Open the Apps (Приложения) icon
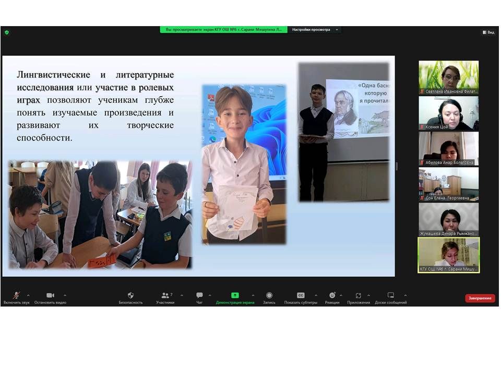The width and height of the screenshot is (501, 376). point(358,296)
